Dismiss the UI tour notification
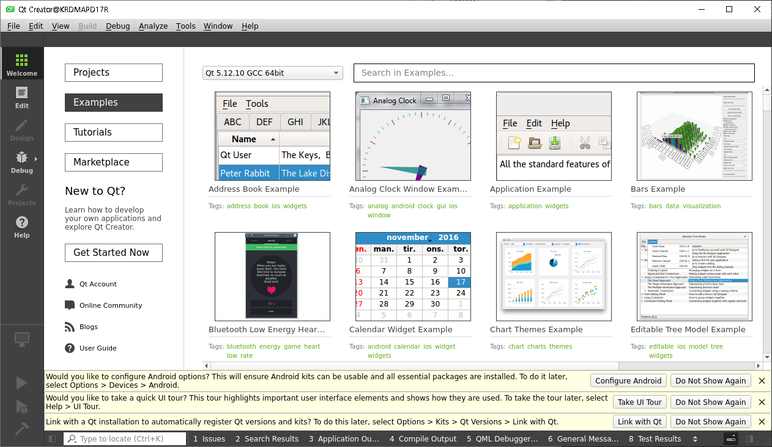Image resolution: width=772 pixels, height=447 pixels. tap(762, 402)
